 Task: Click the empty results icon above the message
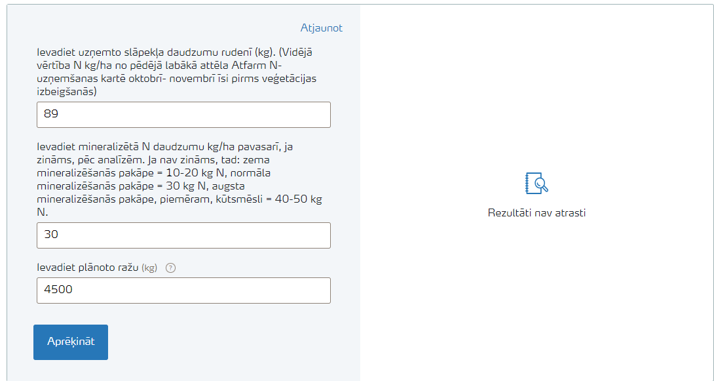[x=536, y=183]
